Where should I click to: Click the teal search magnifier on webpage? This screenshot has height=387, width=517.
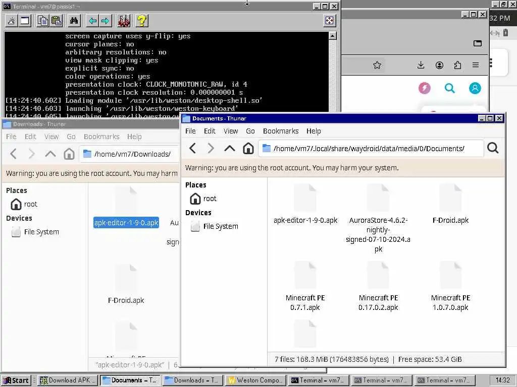[x=449, y=88]
